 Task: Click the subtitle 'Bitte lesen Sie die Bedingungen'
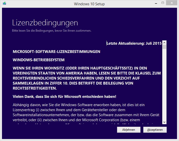51,31
